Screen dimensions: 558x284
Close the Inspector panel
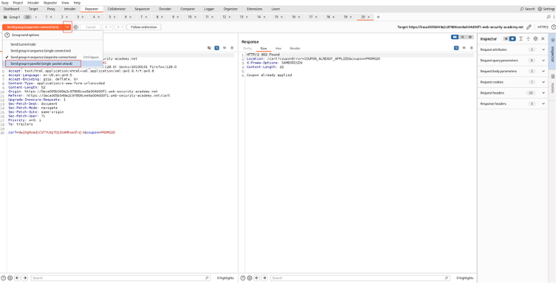543,38
